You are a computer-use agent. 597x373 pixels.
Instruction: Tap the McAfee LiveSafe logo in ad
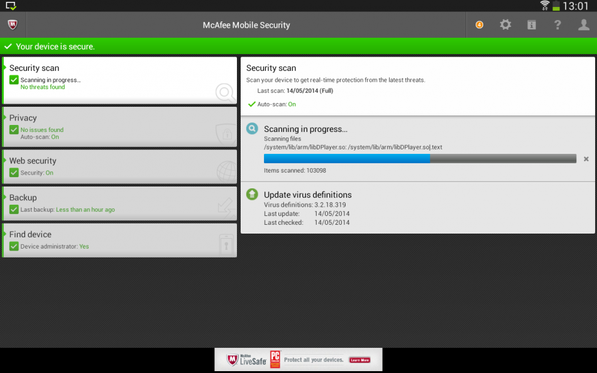246,360
